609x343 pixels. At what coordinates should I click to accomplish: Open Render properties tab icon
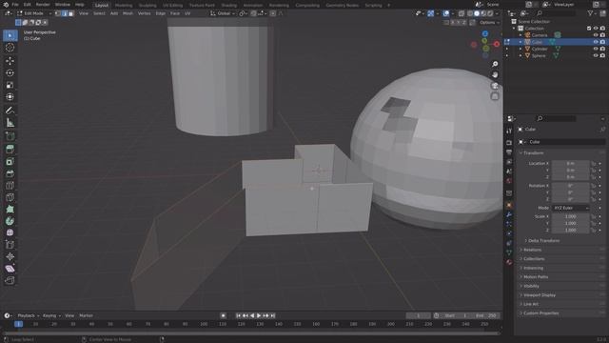[509, 143]
